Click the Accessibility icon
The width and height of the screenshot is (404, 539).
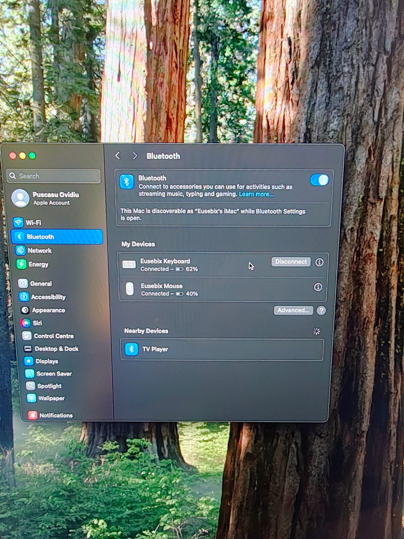click(x=24, y=297)
